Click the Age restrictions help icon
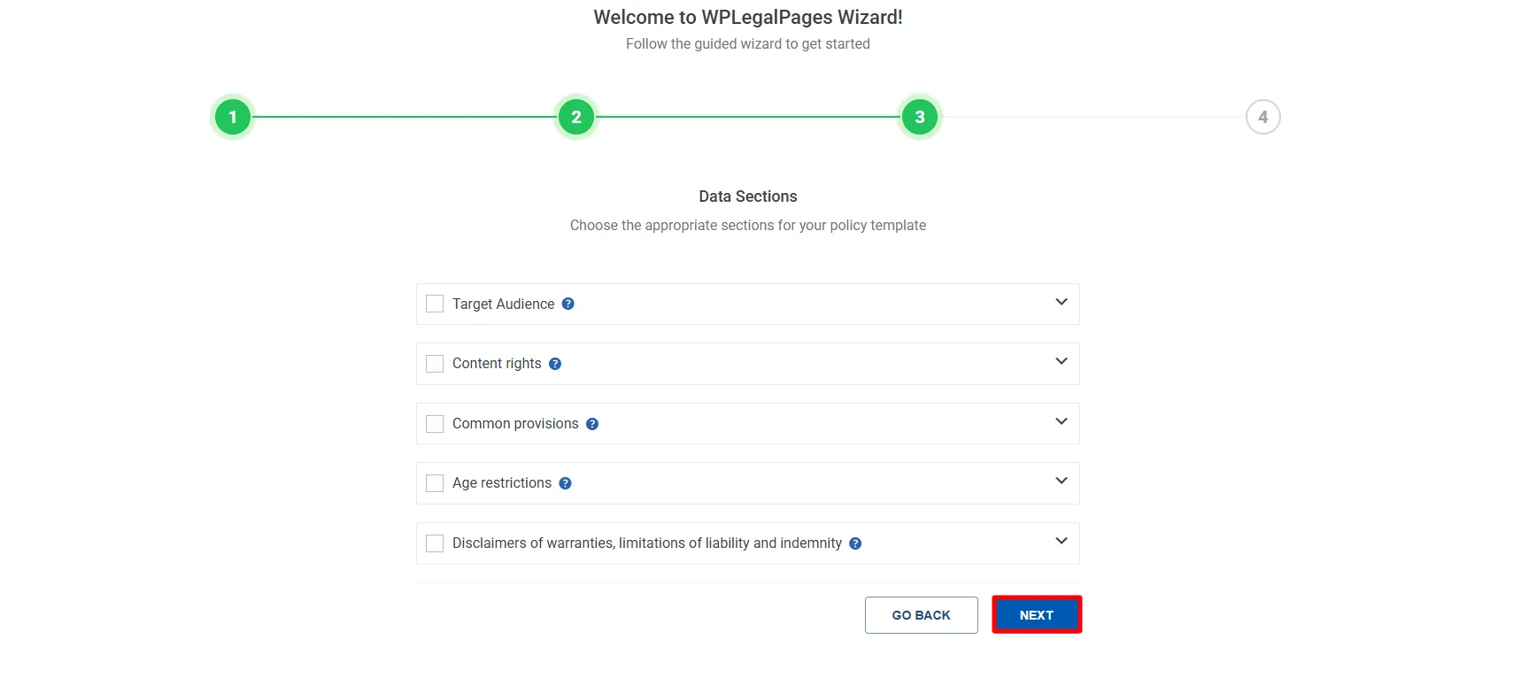The height and width of the screenshot is (678, 1521). coord(565,482)
